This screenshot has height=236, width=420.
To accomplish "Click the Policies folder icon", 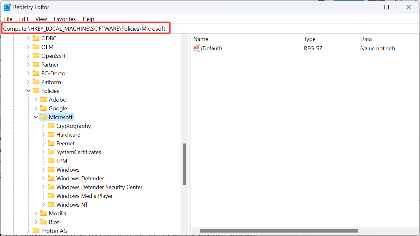I will tap(36, 91).
